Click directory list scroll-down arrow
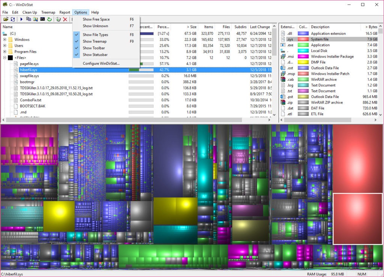384x277 pixels. tap(274, 115)
